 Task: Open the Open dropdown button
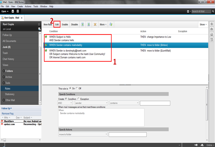[5, 11]
